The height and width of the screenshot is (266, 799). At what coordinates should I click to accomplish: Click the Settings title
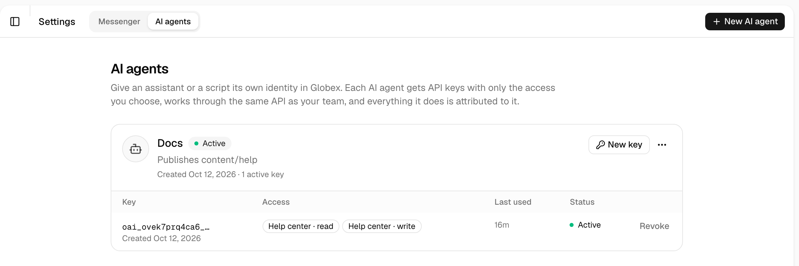[57, 22]
